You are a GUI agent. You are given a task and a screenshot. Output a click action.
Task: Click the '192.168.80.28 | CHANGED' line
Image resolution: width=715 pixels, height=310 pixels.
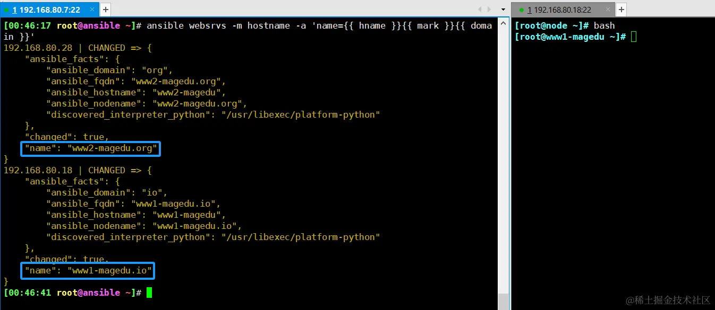(x=78, y=48)
